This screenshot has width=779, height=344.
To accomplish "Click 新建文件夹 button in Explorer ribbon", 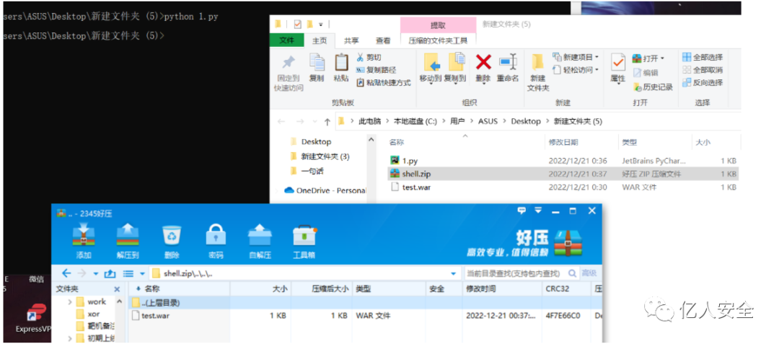I will coord(538,72).
